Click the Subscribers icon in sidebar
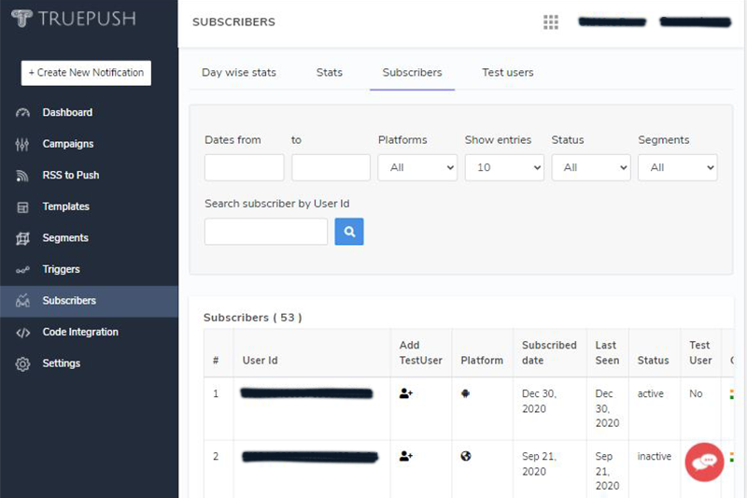This screenshot has width=747, height=498. 22,301
